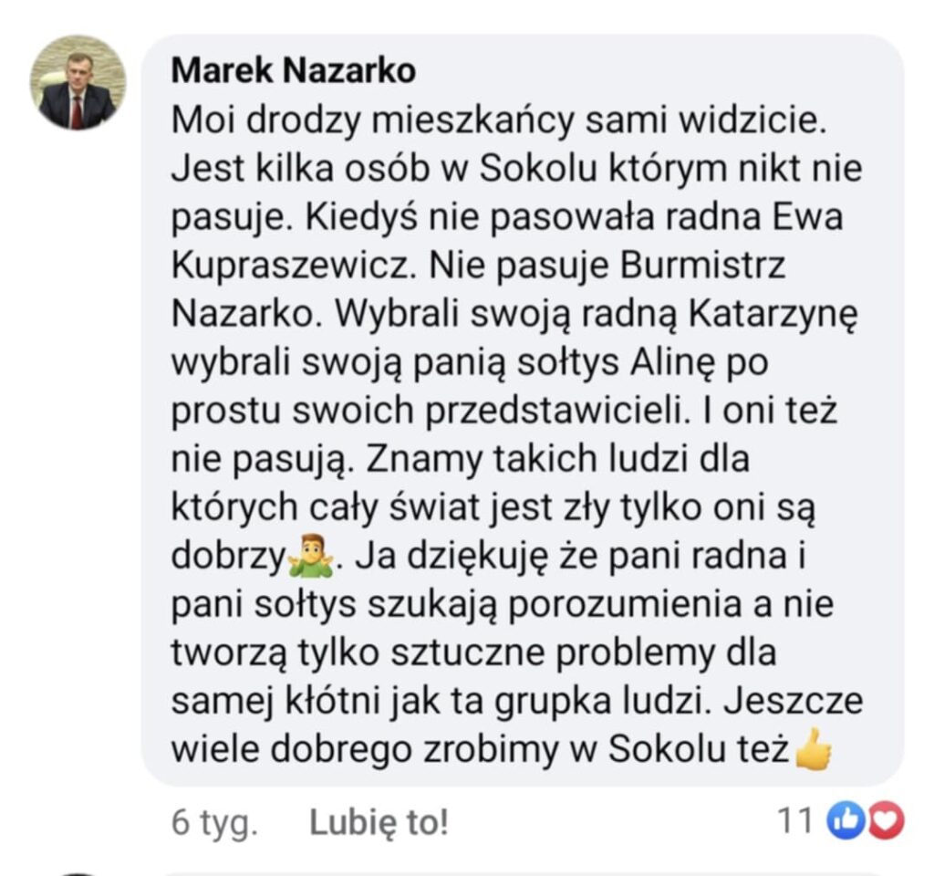The width and height of the screenshot is (934, 876).
Task: Click the word 'Katarzynę' in the comment
Action: (773, 314)
